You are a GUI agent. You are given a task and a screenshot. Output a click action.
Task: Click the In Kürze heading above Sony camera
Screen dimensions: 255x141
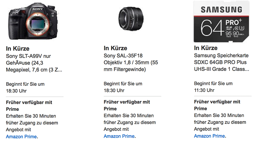point(17,49)
